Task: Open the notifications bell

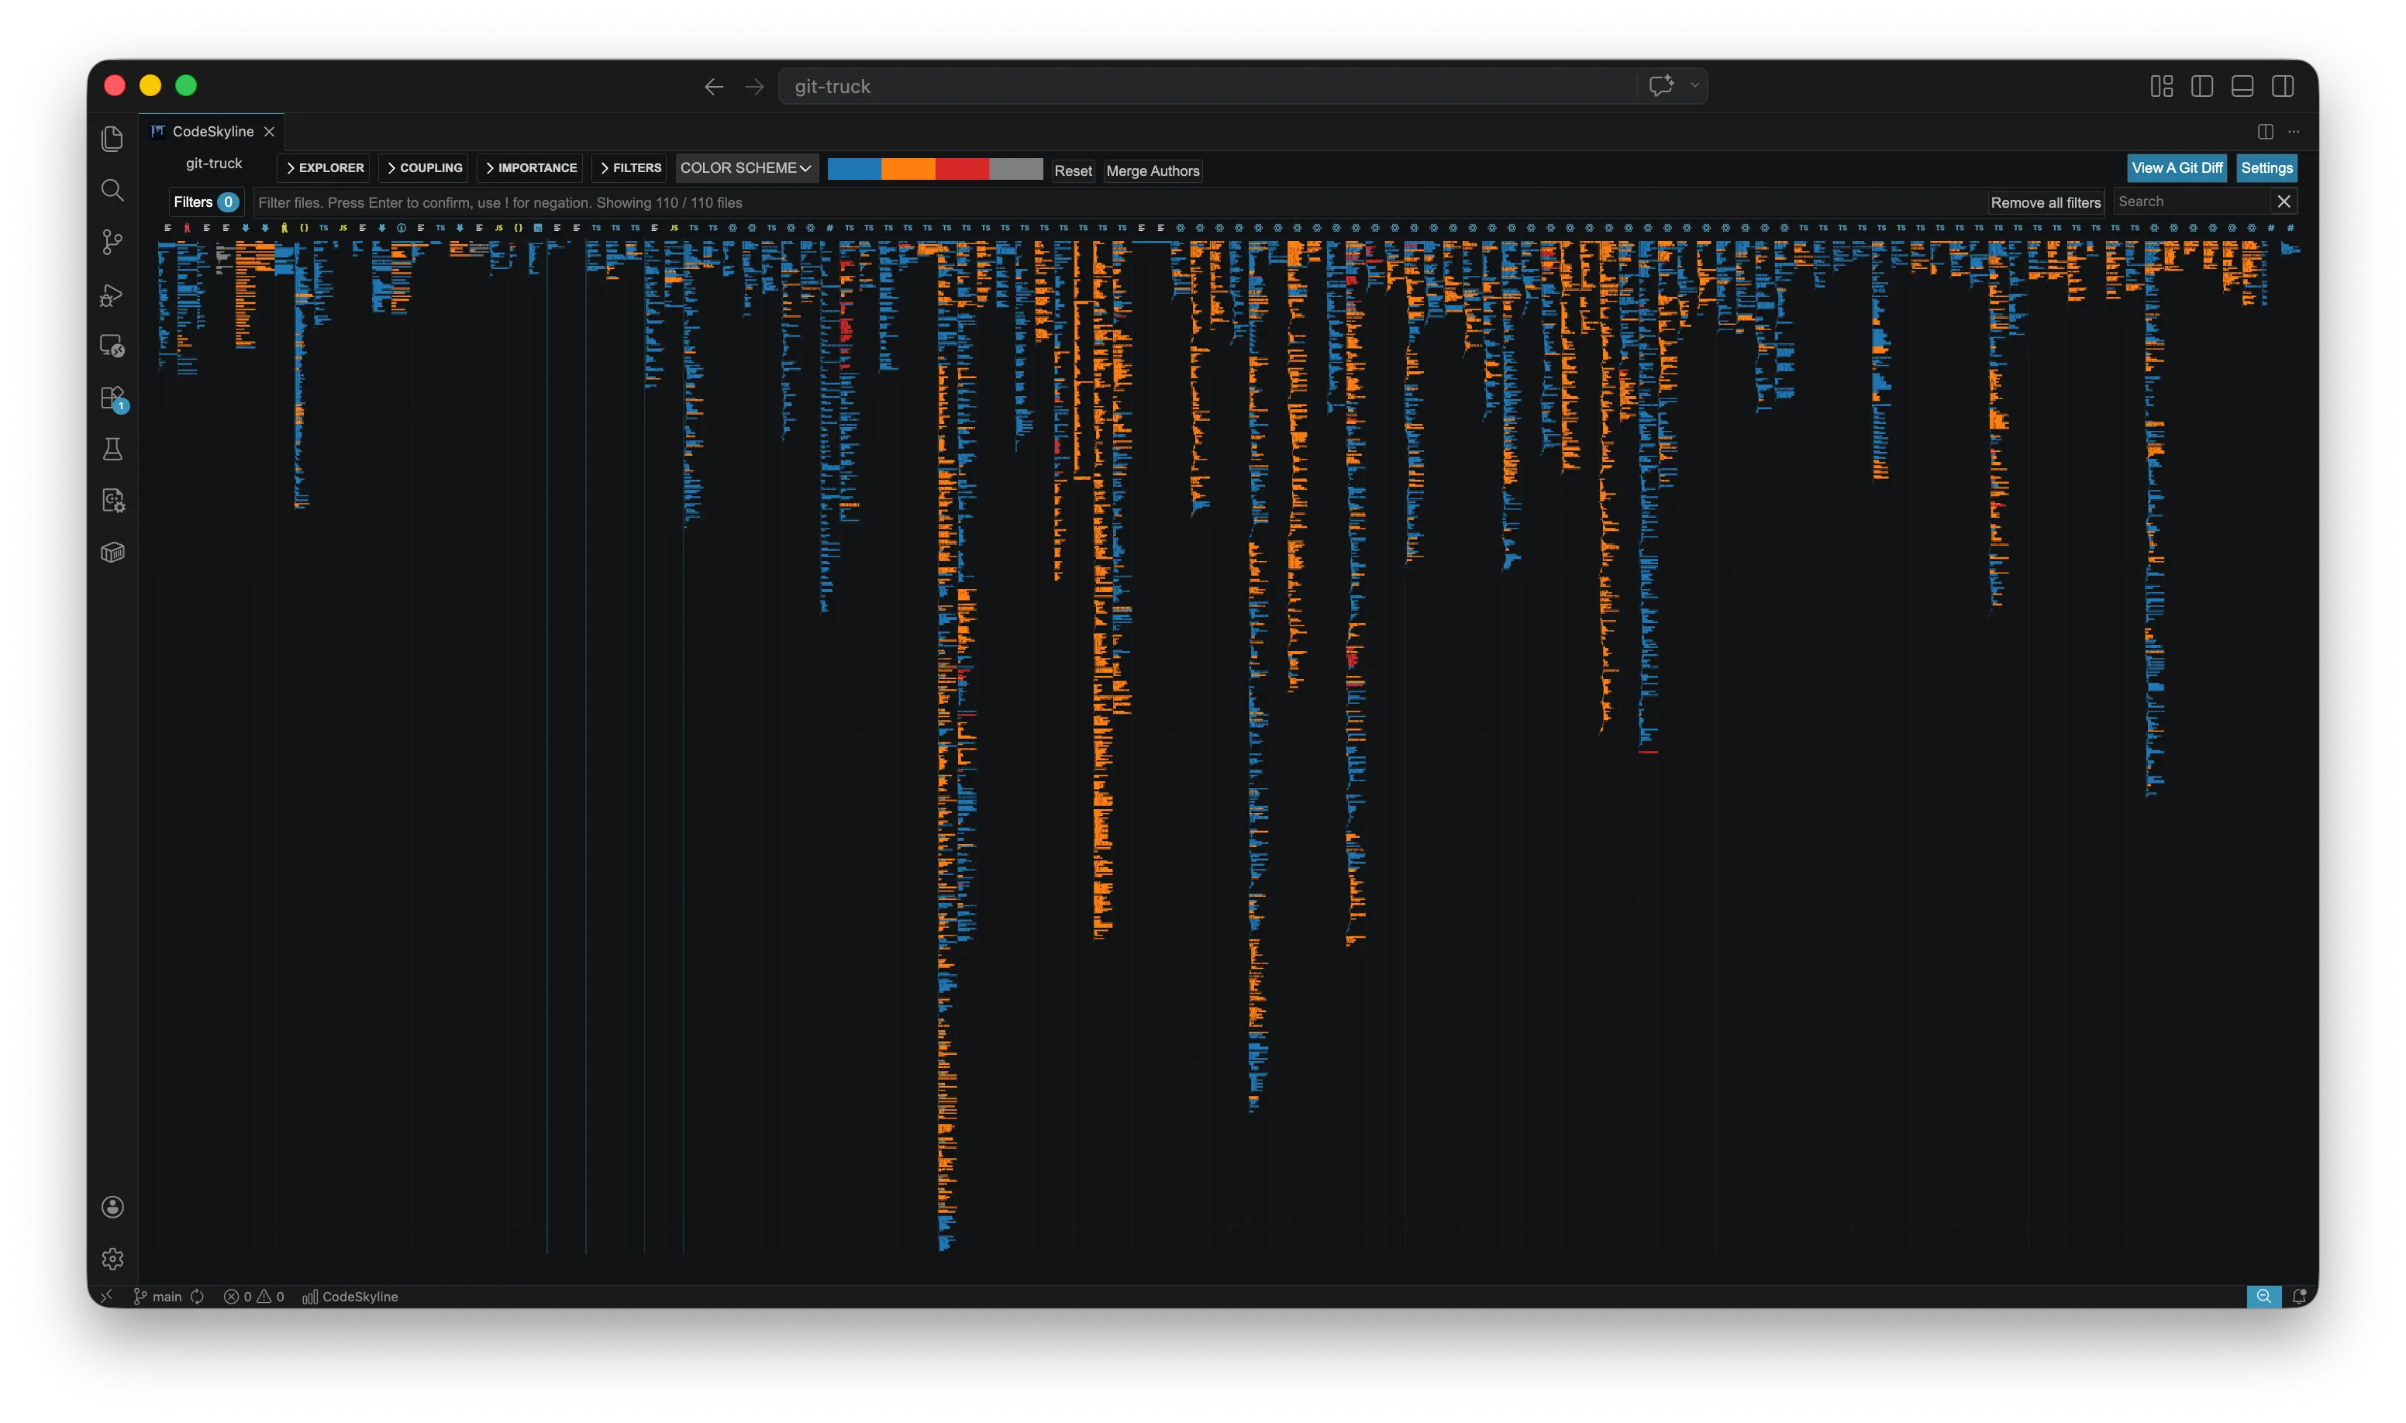Action: click(x=2298, y=1297)
